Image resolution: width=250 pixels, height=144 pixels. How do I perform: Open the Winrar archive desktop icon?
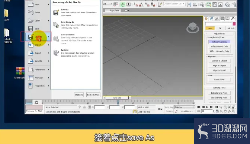click(20, 71)
